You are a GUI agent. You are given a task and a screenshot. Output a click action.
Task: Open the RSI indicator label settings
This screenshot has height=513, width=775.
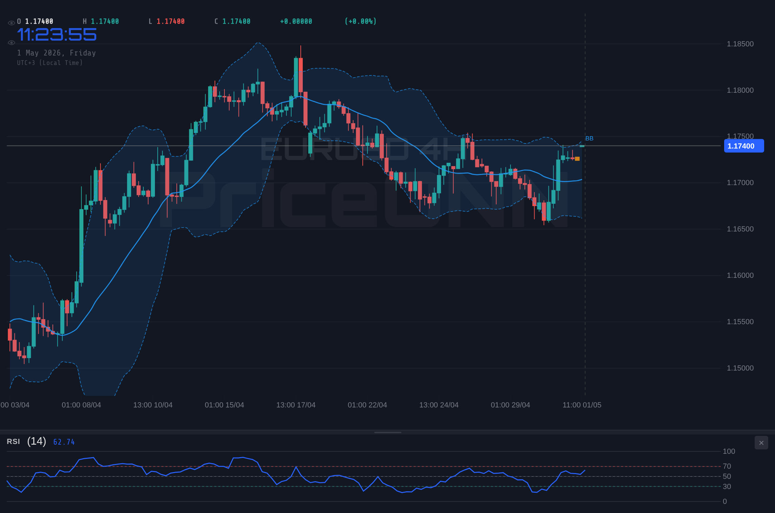13,442
